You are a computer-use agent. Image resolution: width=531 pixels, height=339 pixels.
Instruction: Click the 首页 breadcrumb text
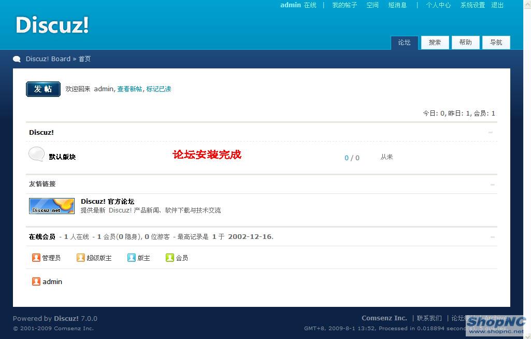[x=84, y=59]
